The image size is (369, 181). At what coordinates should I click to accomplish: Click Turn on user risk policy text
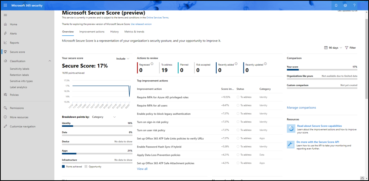[x=151, y=130]
